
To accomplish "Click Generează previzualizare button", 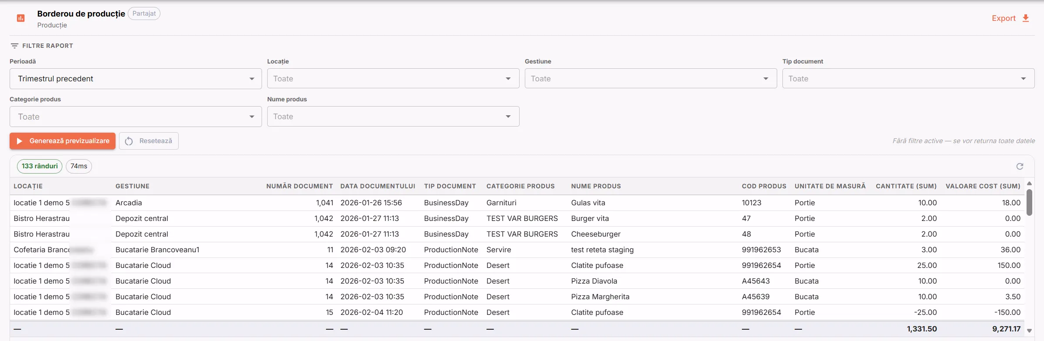I will (62, 141).
